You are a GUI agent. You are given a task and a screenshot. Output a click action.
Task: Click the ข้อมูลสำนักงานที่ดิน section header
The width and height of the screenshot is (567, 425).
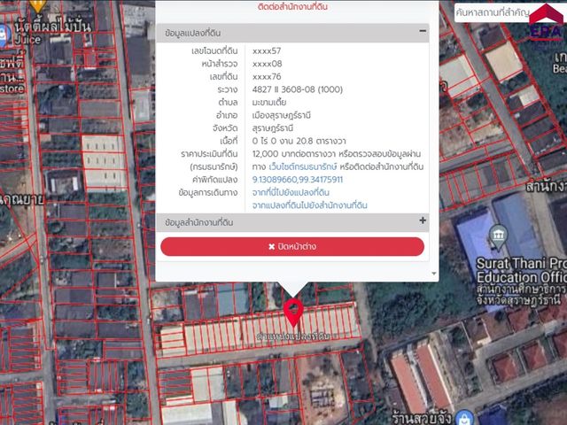tap(292, 222)
